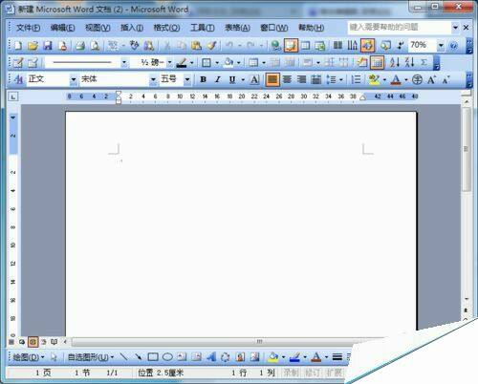Select the Rectangle drawing tool
478x384 pixels.
(153, 357)
